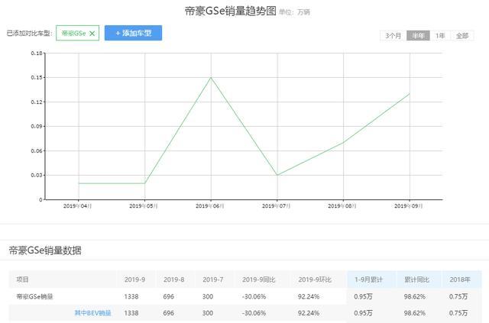Viewport: 489px width, 323px height.
Task: Open the 其中BEV销量 link
Action: 93,313
